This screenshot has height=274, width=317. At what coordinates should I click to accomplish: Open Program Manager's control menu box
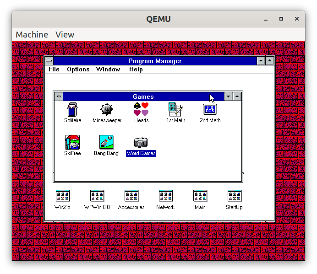point(49,60)
